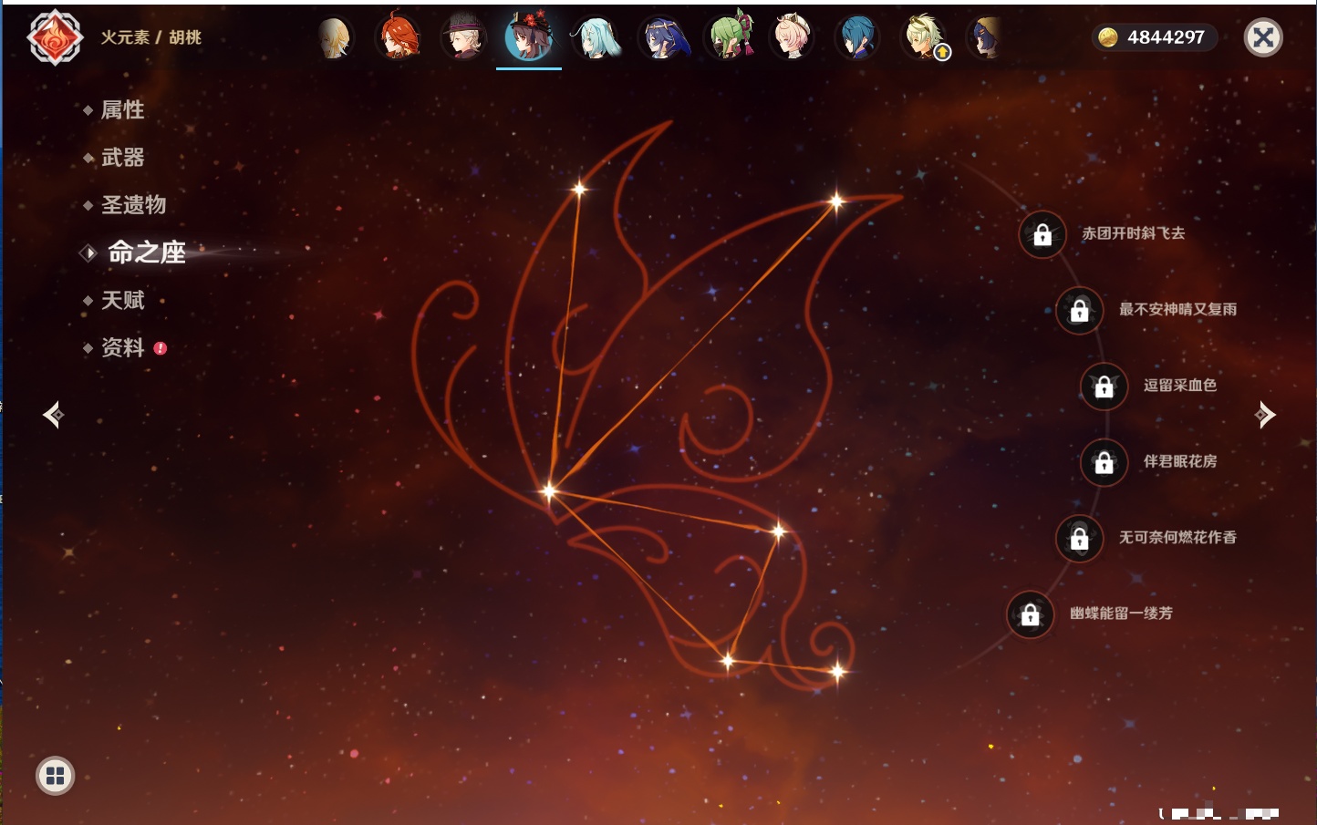
Task: Expand locked constellation 幽蝶能留一缕芳
Action: coord(1031,614)
